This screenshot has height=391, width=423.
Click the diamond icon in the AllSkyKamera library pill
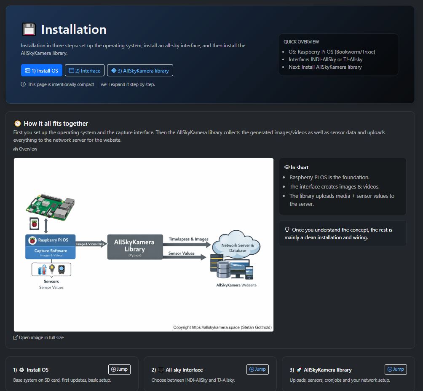(114, 70)
